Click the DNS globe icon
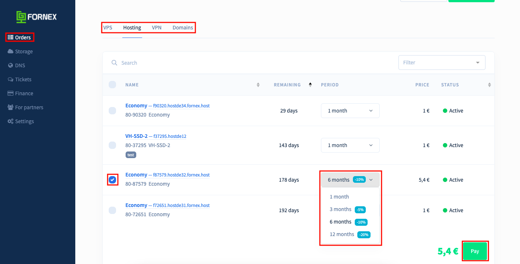The height and width of the screenshot is (264, 520). click(x=10, y=65)
